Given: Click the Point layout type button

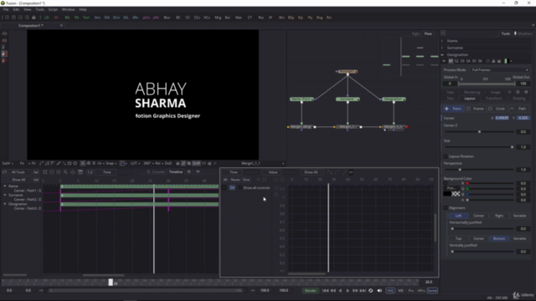Looking at the screenshot, I should [453, 109].
